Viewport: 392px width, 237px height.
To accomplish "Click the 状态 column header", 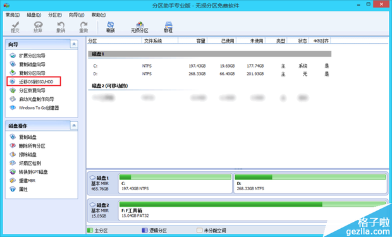I will tap(298, 40).
